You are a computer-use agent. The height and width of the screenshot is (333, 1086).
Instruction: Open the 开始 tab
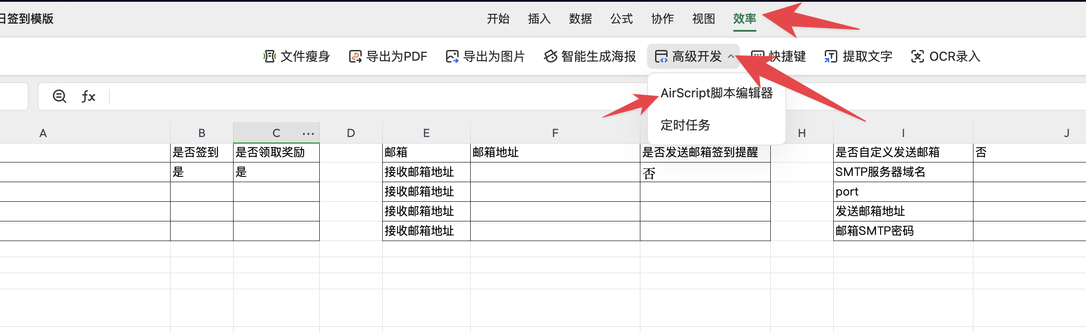click(x=498, y=19)
